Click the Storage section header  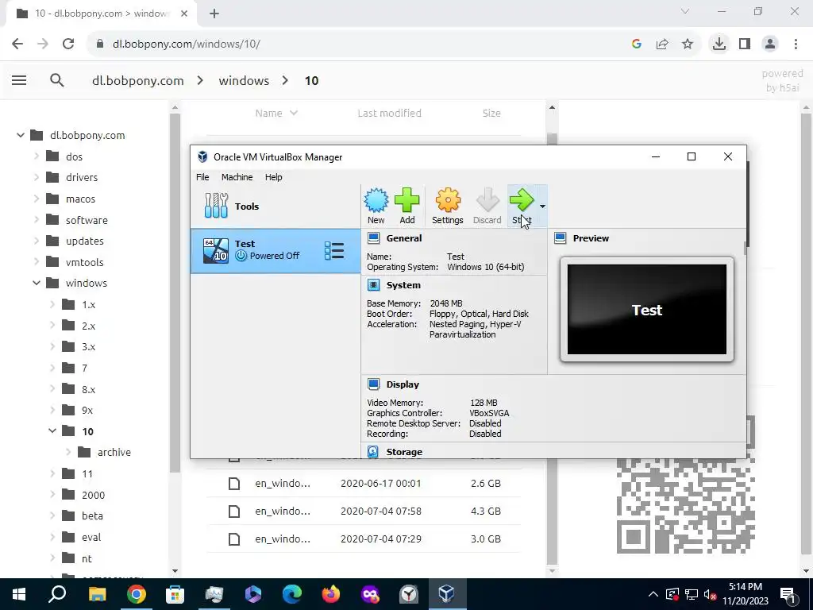[x=404, y=452]
